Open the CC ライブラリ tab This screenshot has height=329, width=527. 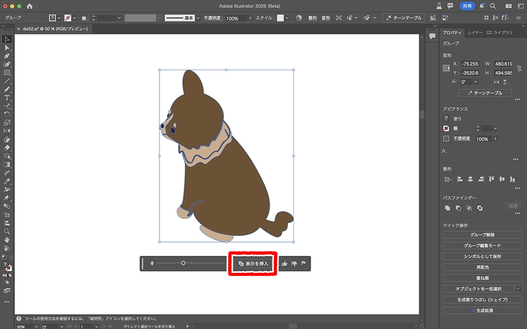(499, 33)
